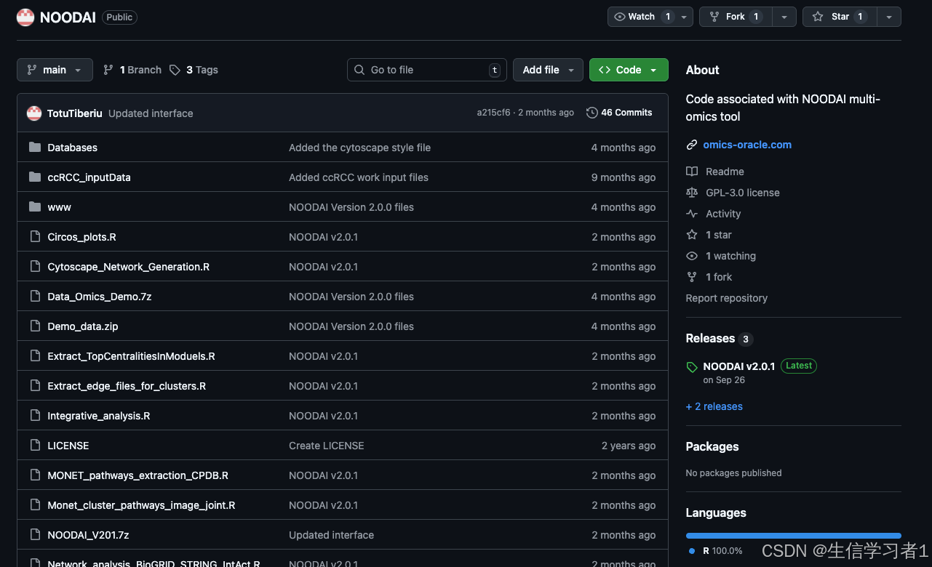This screenshot has height=567, width=932.
Task: Click the scale icon beside GPL-3.0 license
Action: point(692,193)
